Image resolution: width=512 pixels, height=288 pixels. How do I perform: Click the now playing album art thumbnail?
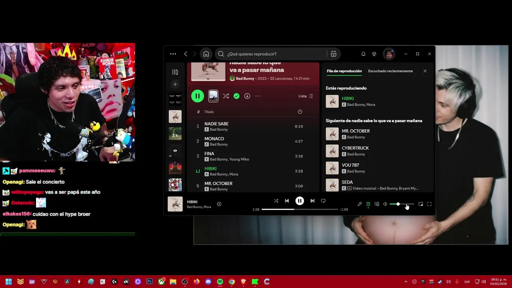click(175, 204)
